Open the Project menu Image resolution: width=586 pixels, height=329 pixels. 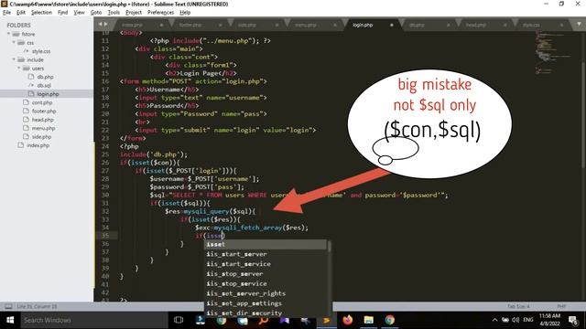point(134,12)
